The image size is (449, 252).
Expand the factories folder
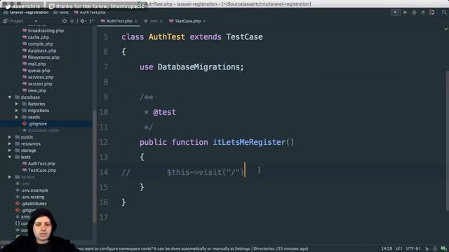coord(17,104)
